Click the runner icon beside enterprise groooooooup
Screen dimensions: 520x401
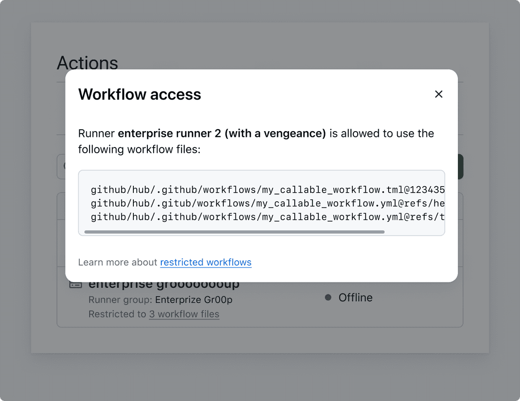pyautogui.click(x=75, y=284)
